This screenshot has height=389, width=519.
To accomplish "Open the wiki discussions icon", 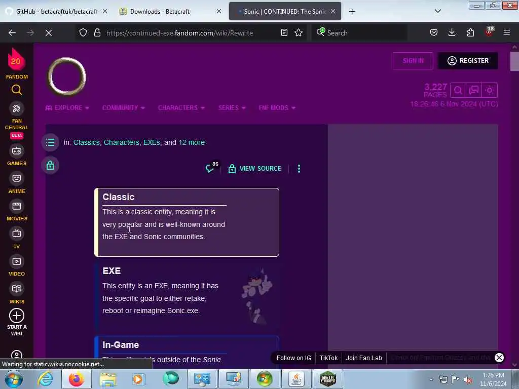I will click(x=474, y=90).
